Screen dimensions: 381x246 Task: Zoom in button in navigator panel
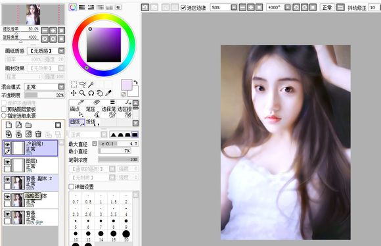click(53, 30)
